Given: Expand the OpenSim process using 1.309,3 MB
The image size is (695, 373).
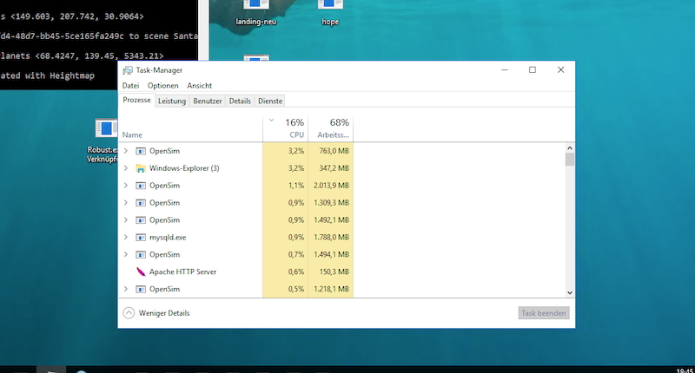Looking at the screenshot, I should [x=126, y=203].
